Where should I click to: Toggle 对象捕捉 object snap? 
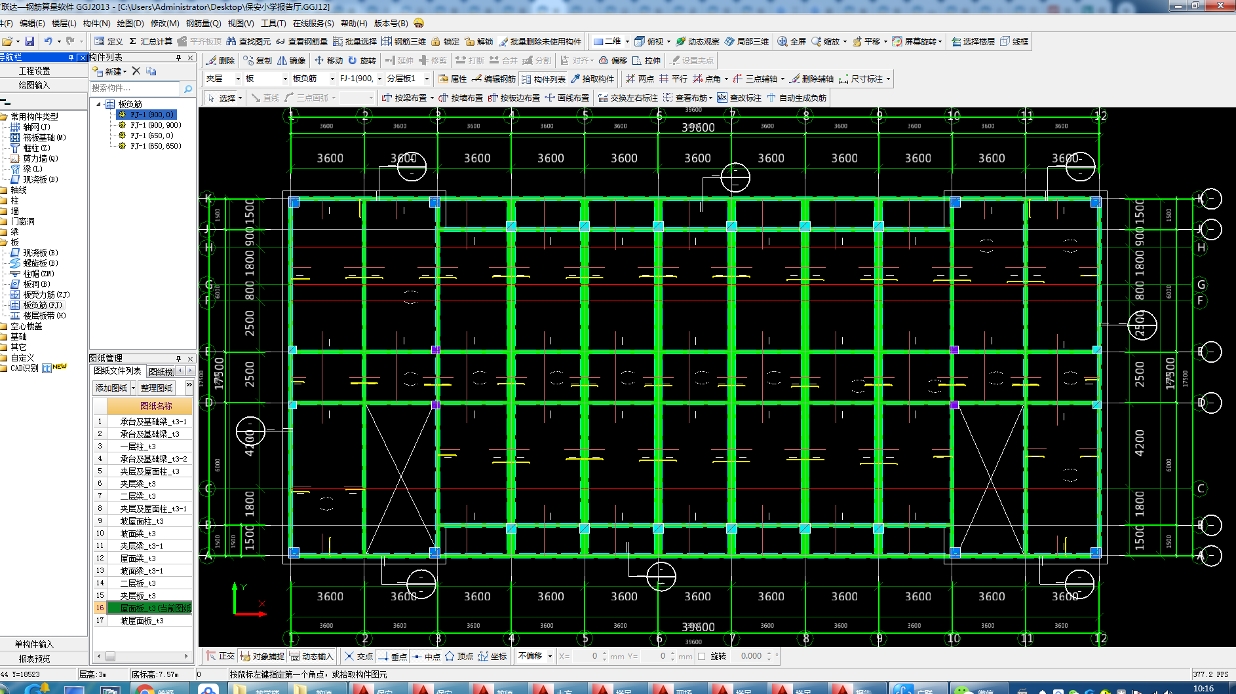click(261, 656)
